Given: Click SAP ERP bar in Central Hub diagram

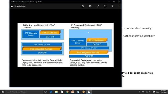Looking at the screenshot, I should tap(42, 53).
